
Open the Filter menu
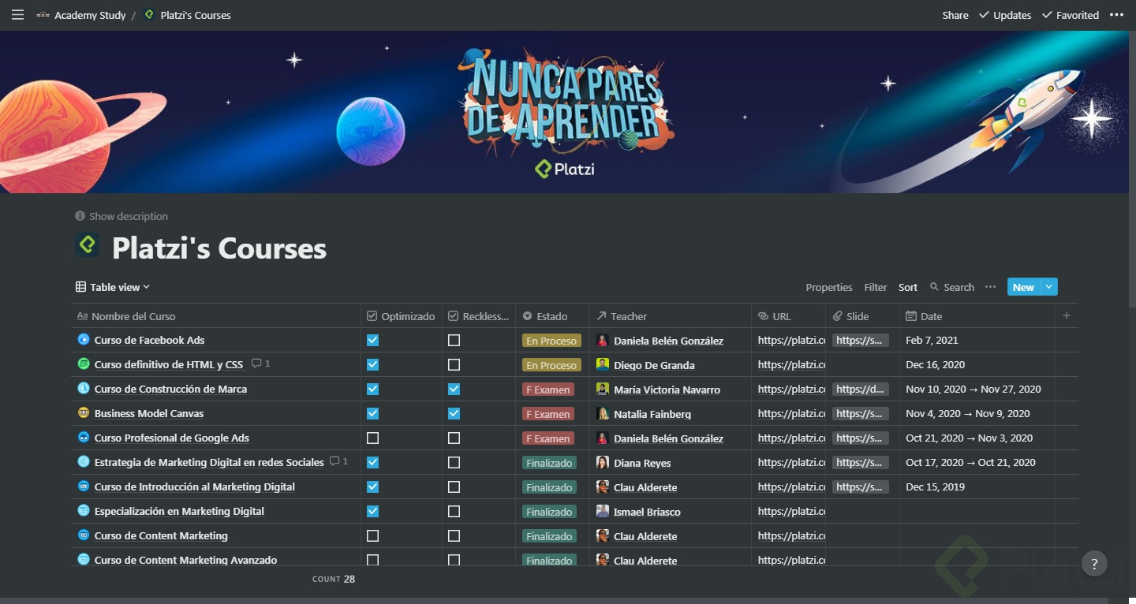click(x=875, y=287)
